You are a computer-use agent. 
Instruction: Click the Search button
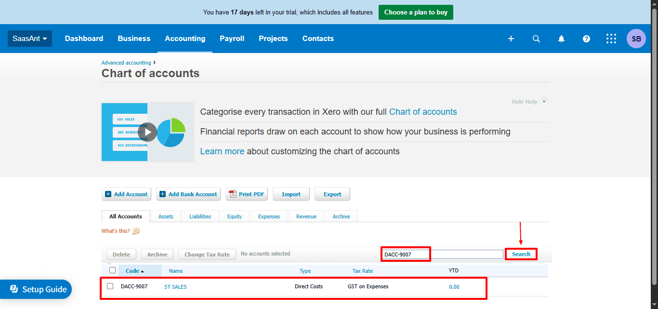pyautogui.click(x=521, y=254)
